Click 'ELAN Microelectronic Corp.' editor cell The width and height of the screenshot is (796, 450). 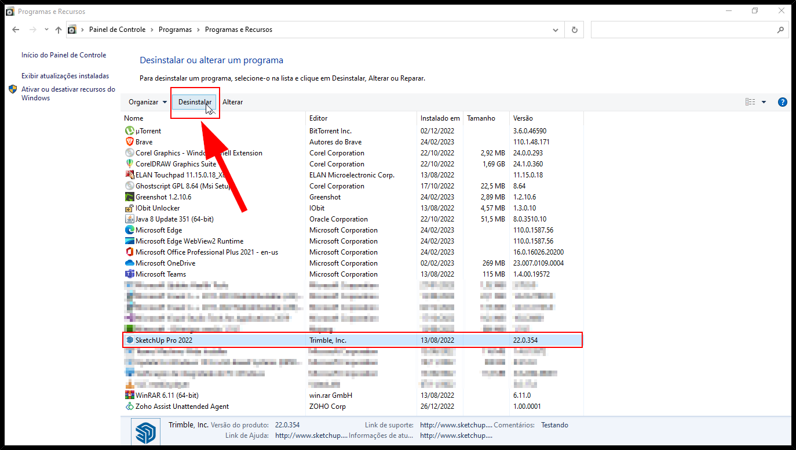pos(352,175)
